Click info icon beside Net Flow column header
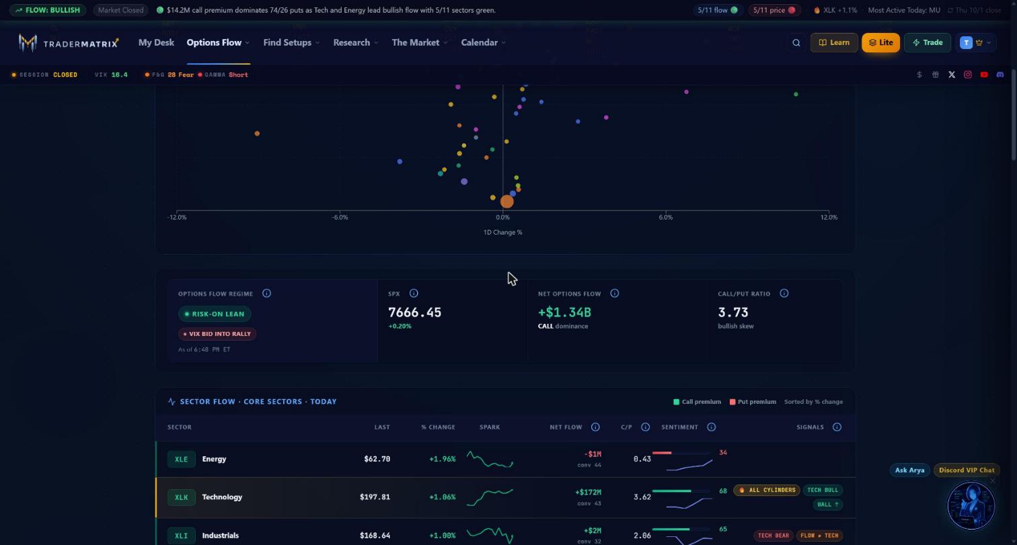The image size is (1017, 545). [x=595, y=427]
